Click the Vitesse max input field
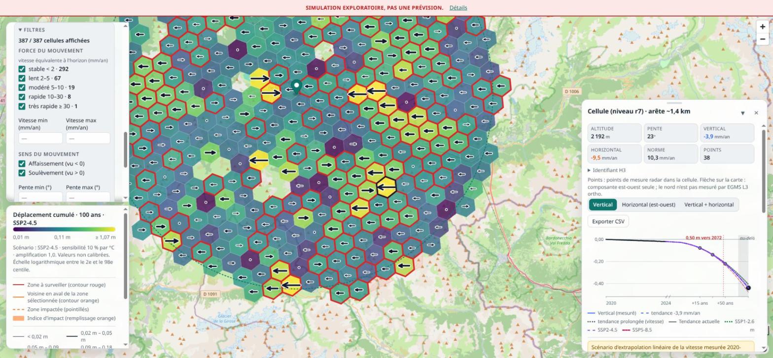This screenshot has width=773, height=358. (88, 138)
